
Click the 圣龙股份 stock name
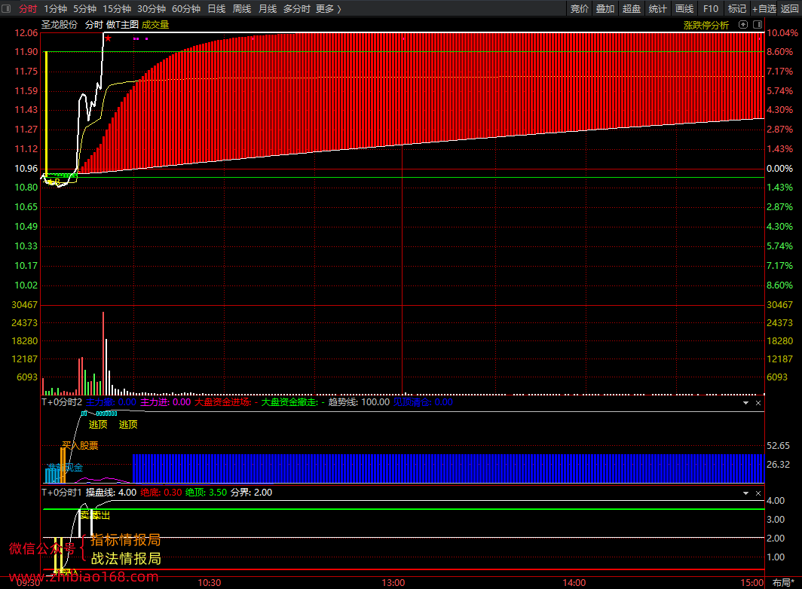coord(60,25)
